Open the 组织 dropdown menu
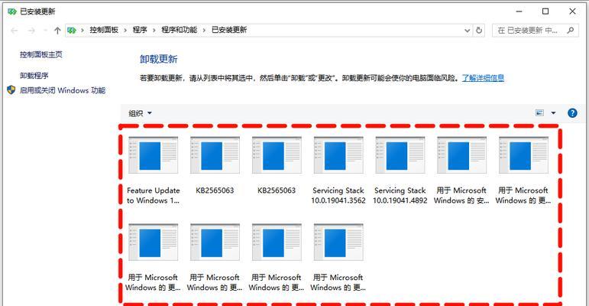The image size is (589, 306). click(140, 113)
